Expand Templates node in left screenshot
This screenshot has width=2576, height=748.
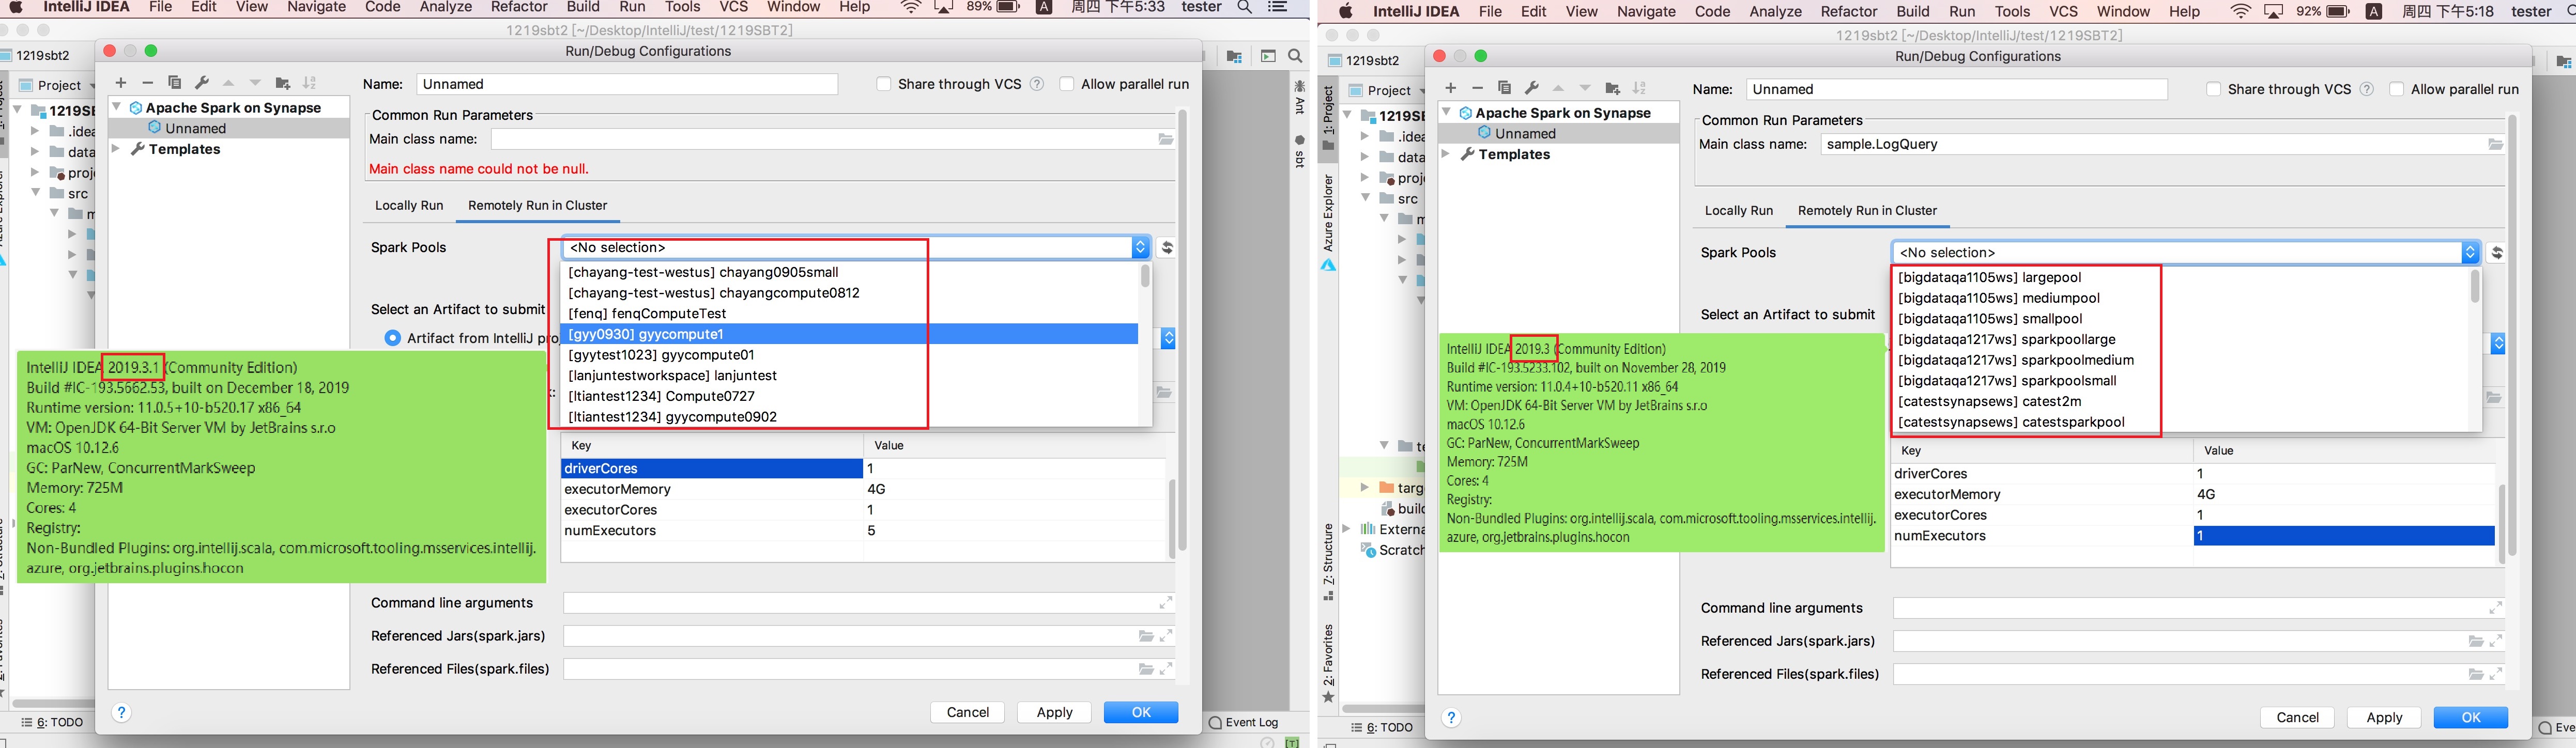116,149
